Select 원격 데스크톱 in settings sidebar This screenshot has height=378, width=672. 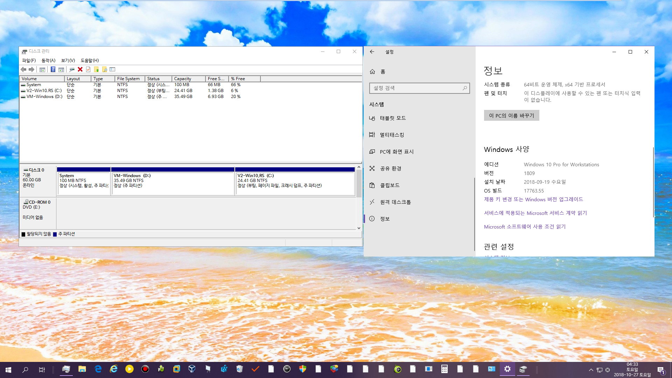pos(420,202)
